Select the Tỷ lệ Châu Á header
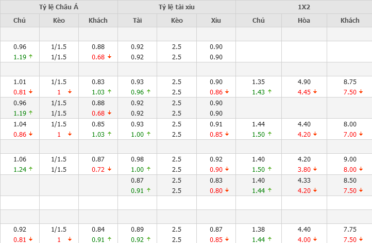Screen dimensions: 372x243 click(x=59, y=7)
